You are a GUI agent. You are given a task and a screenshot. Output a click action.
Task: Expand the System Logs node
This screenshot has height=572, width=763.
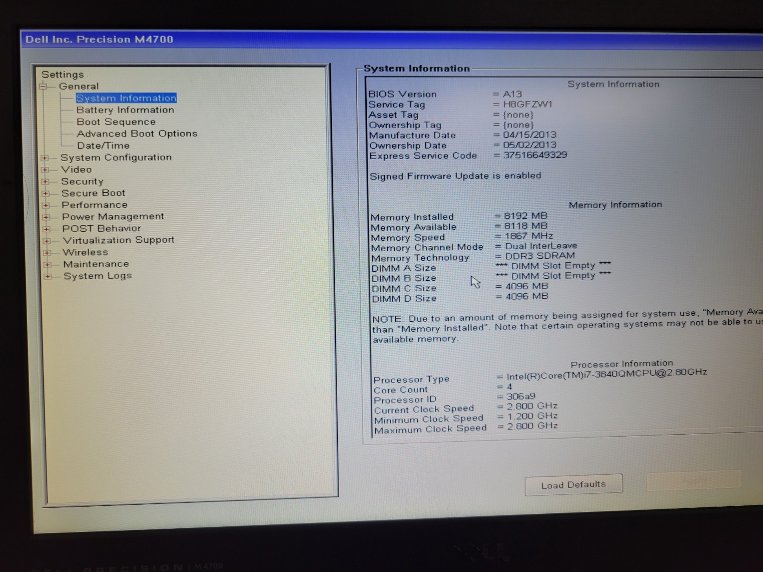coord(48,276)
